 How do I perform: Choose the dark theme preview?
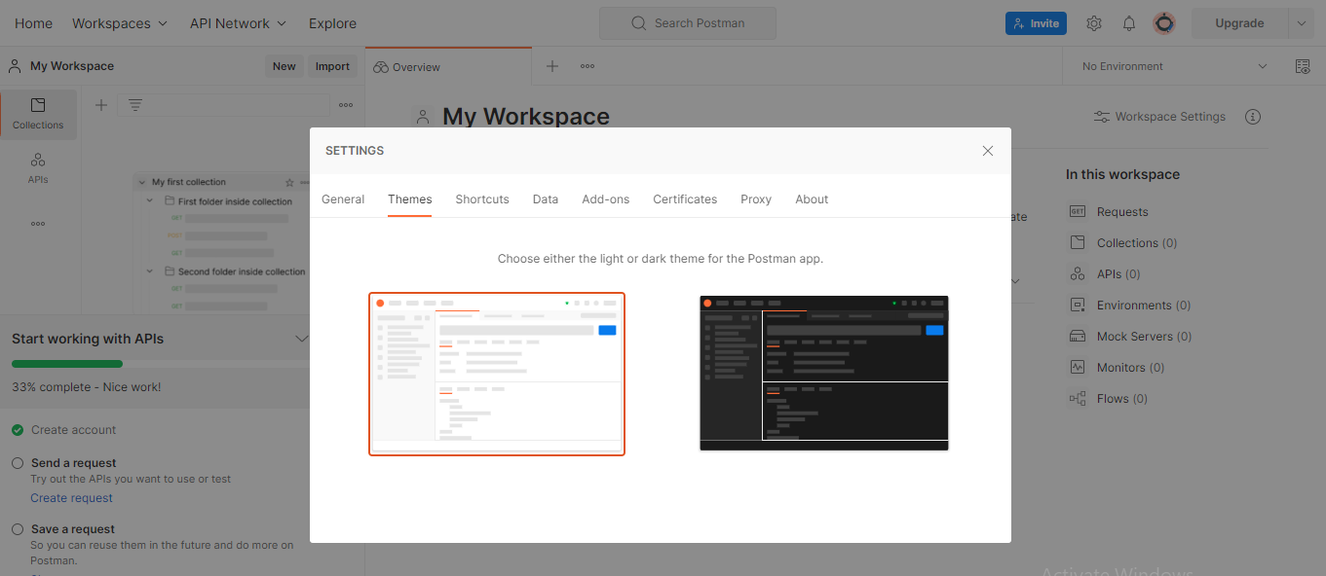[x=824, y=374]
